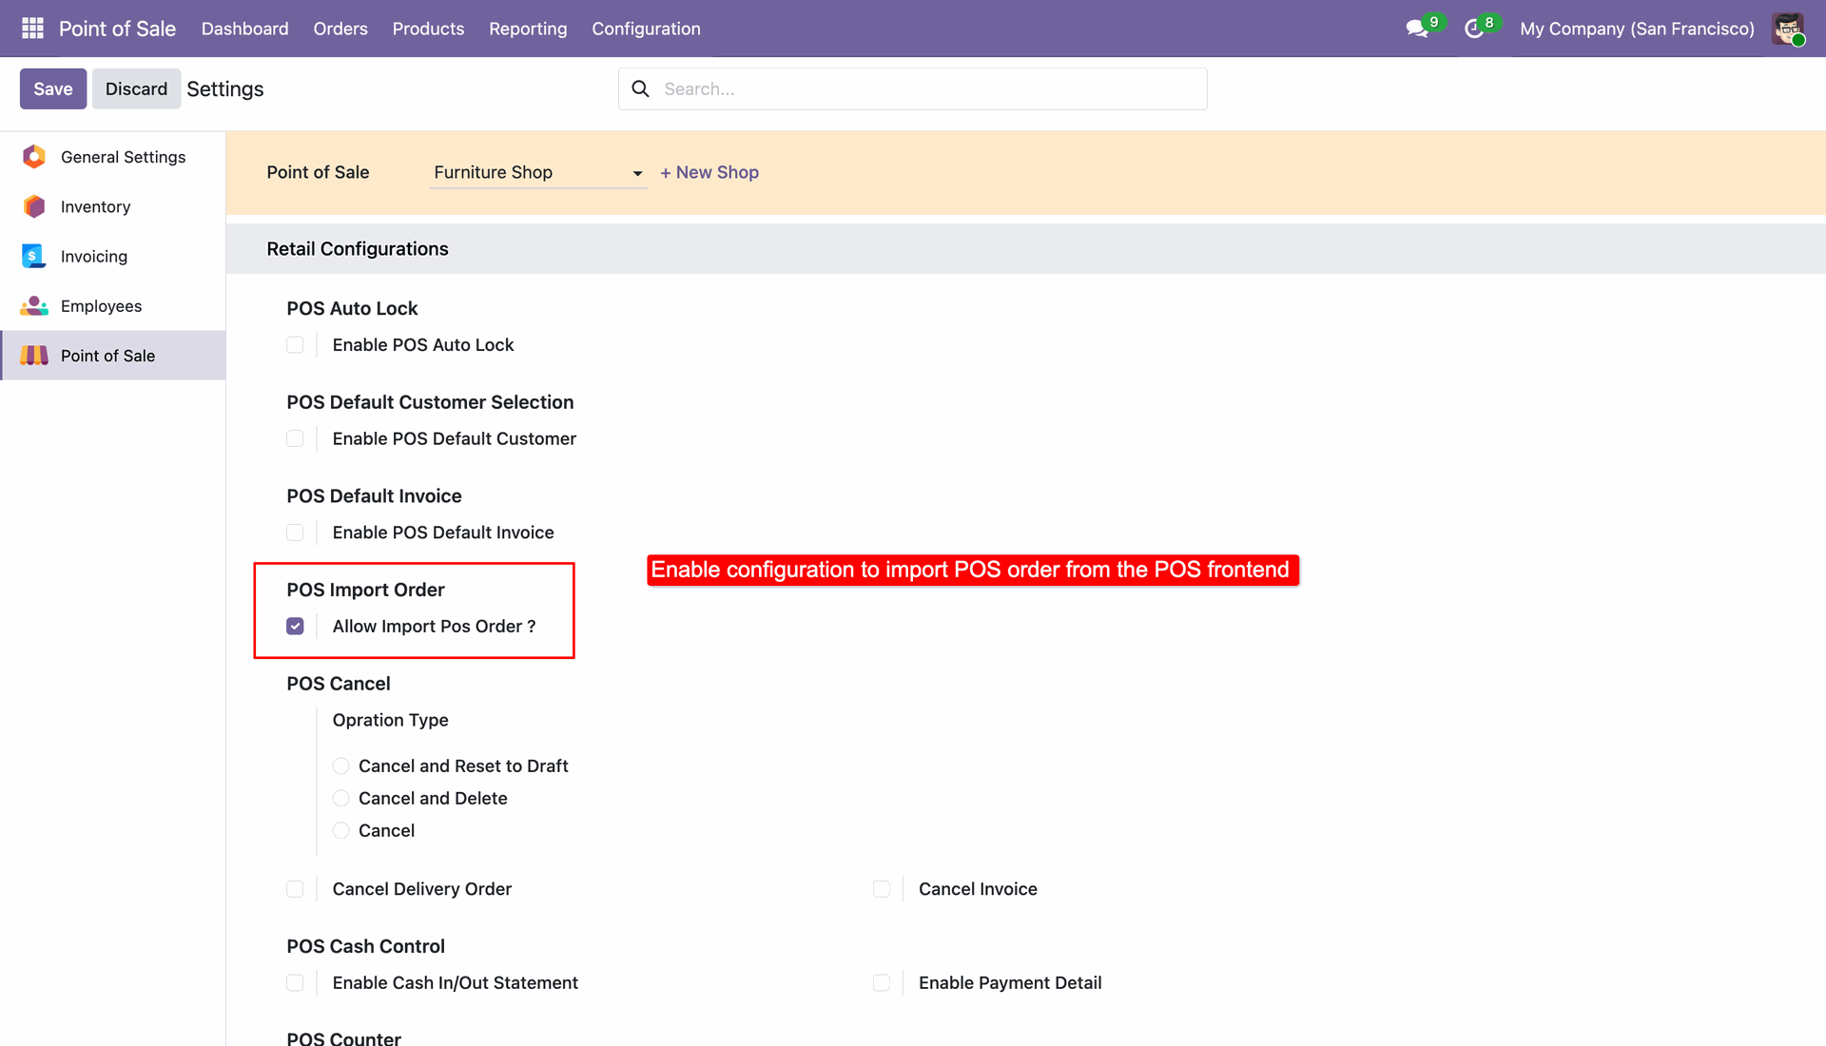Click the Employees people icon
Viewport: 1826px width, 1046px height.
[34, 305]
